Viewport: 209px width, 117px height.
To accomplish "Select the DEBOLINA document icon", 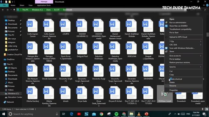I will (x=132, y=48).
